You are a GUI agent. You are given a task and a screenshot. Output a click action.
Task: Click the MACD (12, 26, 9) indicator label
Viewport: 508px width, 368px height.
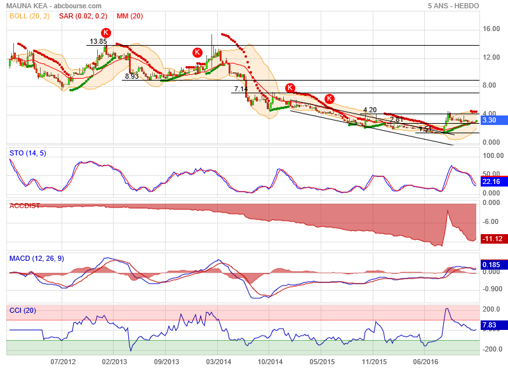pyautogui.click(x=37, y=258)
